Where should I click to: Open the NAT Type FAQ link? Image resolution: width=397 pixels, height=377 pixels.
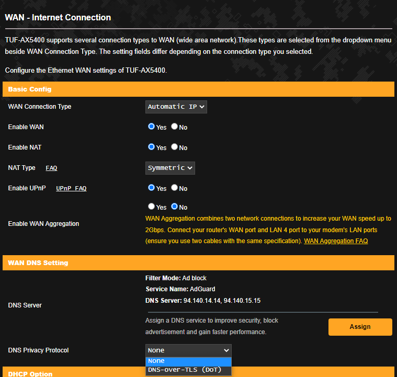51,168
